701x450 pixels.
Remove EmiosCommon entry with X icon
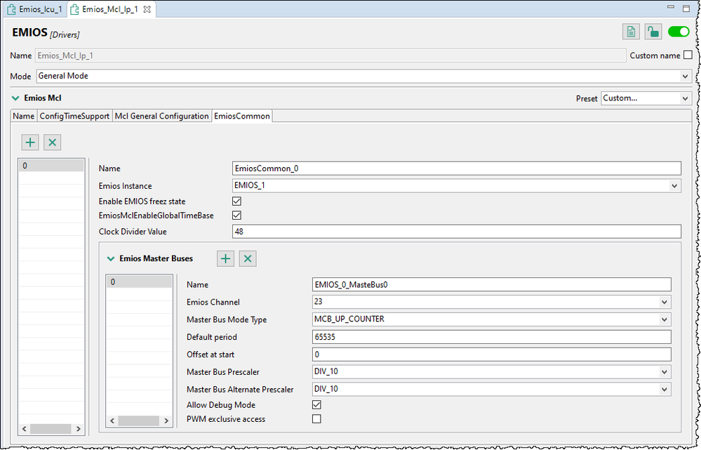click(x=52, y=142)
